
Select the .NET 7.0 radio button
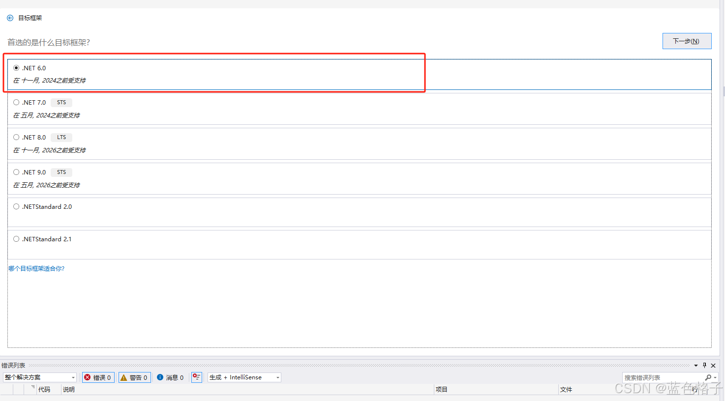point(16,102)
